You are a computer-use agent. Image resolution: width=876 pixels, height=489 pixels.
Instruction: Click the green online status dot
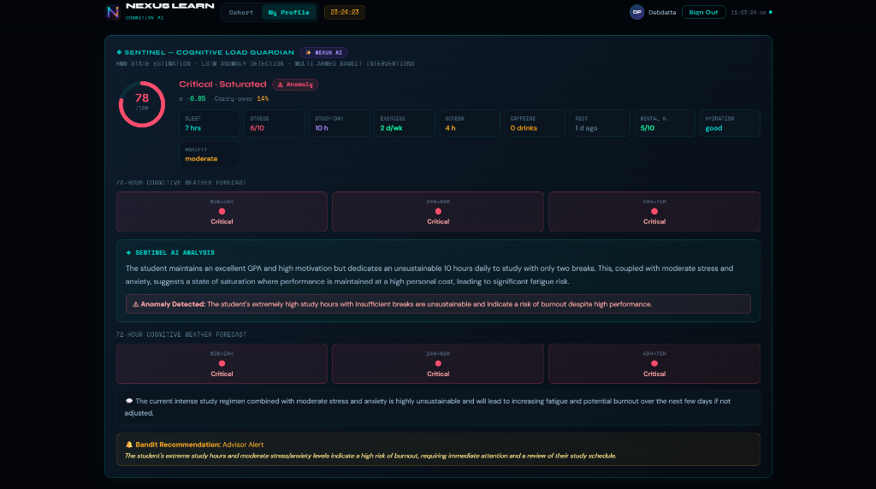pyautogui.click(x=771, y=12)
